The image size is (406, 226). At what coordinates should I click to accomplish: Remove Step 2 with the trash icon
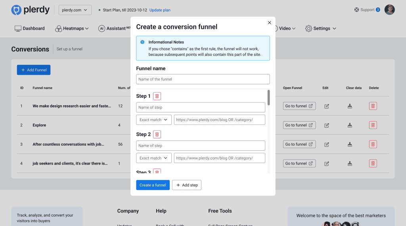(157, 135)
